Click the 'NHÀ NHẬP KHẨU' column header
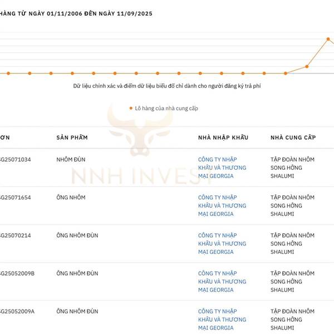This screenshot has width=334, height=334. 223,137
